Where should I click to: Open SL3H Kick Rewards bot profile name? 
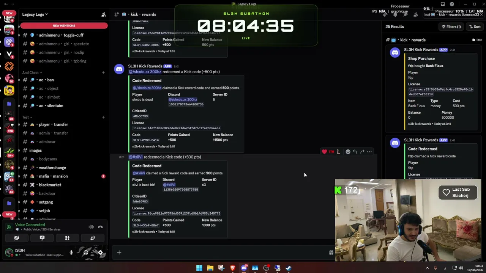click(x=145, y=66)
